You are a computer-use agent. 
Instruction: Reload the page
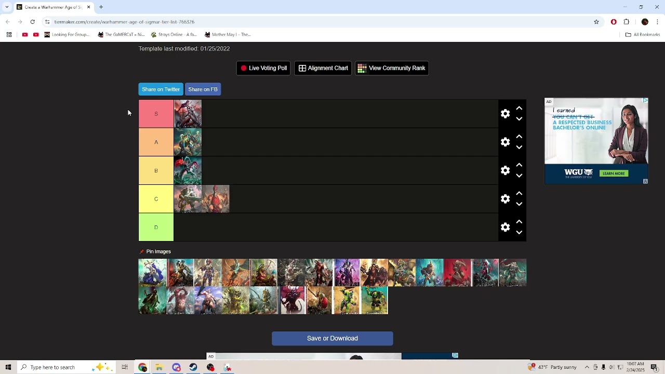(33, 22)
